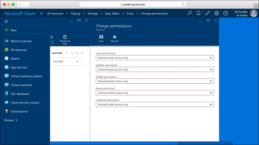Select Entry breadcrumb
The width and height of the screenshot is (259, 145).
click(x=130, y=13)
